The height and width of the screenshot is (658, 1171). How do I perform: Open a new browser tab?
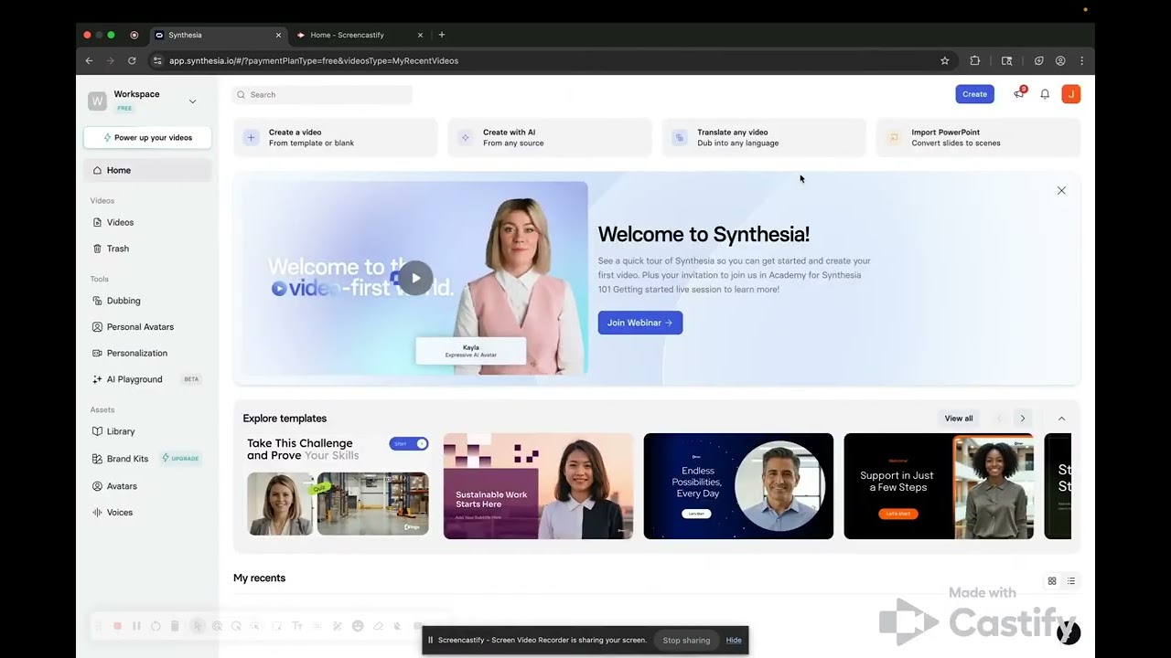(x=442, y=35)
